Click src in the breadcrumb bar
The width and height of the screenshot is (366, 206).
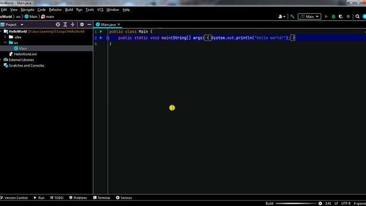[18, 17]
